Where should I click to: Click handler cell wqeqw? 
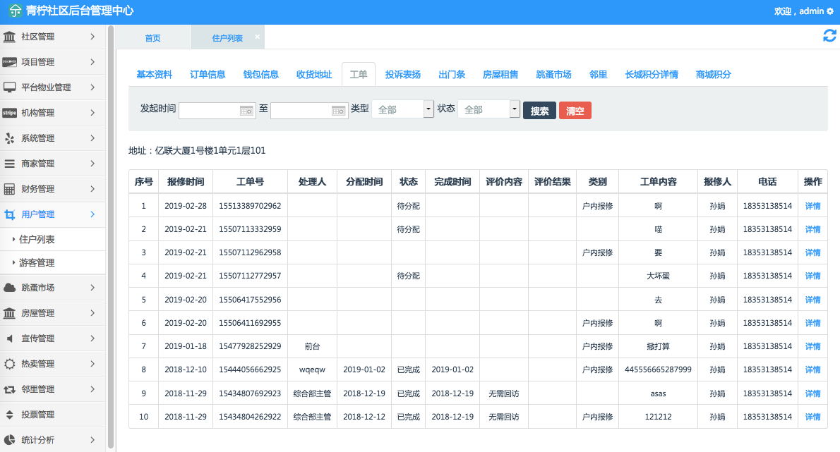pyautogui.click(x=312, y=369)
